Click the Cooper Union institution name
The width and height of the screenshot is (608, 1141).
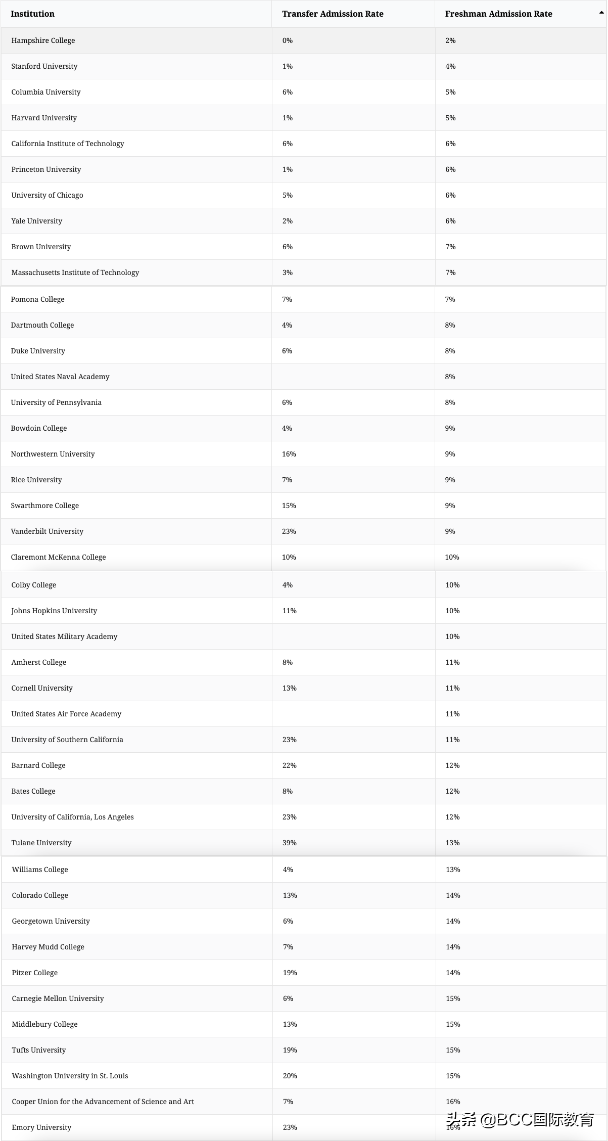tap(103, 1102)
